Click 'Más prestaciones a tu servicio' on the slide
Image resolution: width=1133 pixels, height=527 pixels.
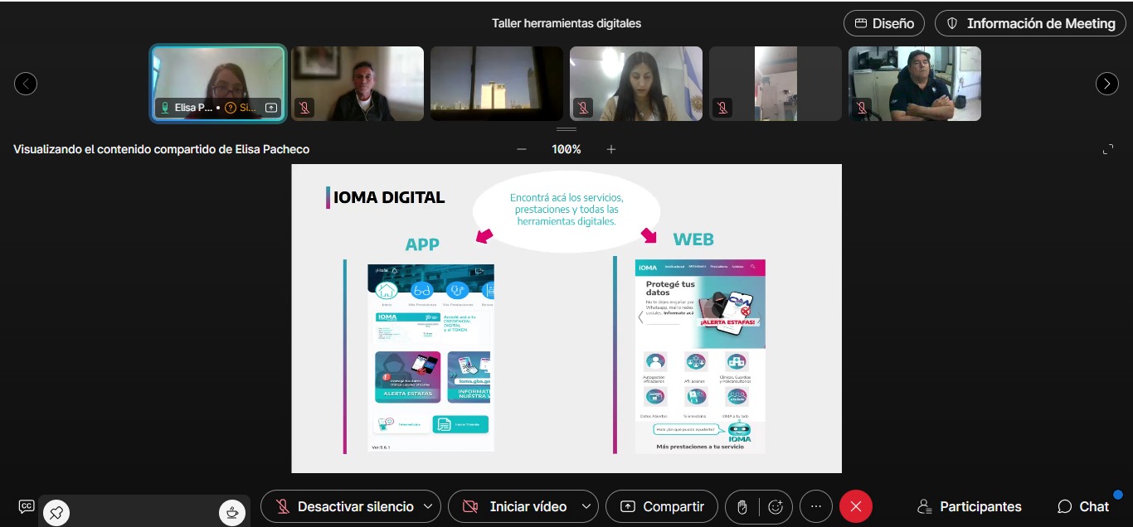pos(700,447)
